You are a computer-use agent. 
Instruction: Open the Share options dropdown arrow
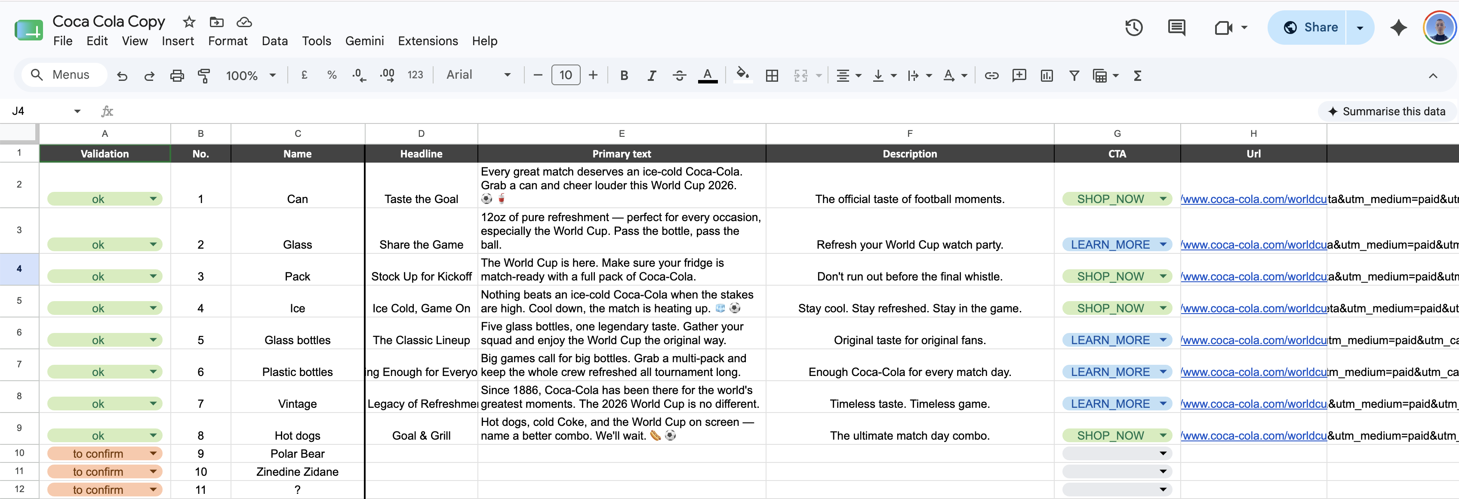pyautogui.click(x=1360, y=27)
